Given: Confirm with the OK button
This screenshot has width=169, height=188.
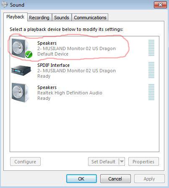Looking at the screenshot, I should pos(81,179).
